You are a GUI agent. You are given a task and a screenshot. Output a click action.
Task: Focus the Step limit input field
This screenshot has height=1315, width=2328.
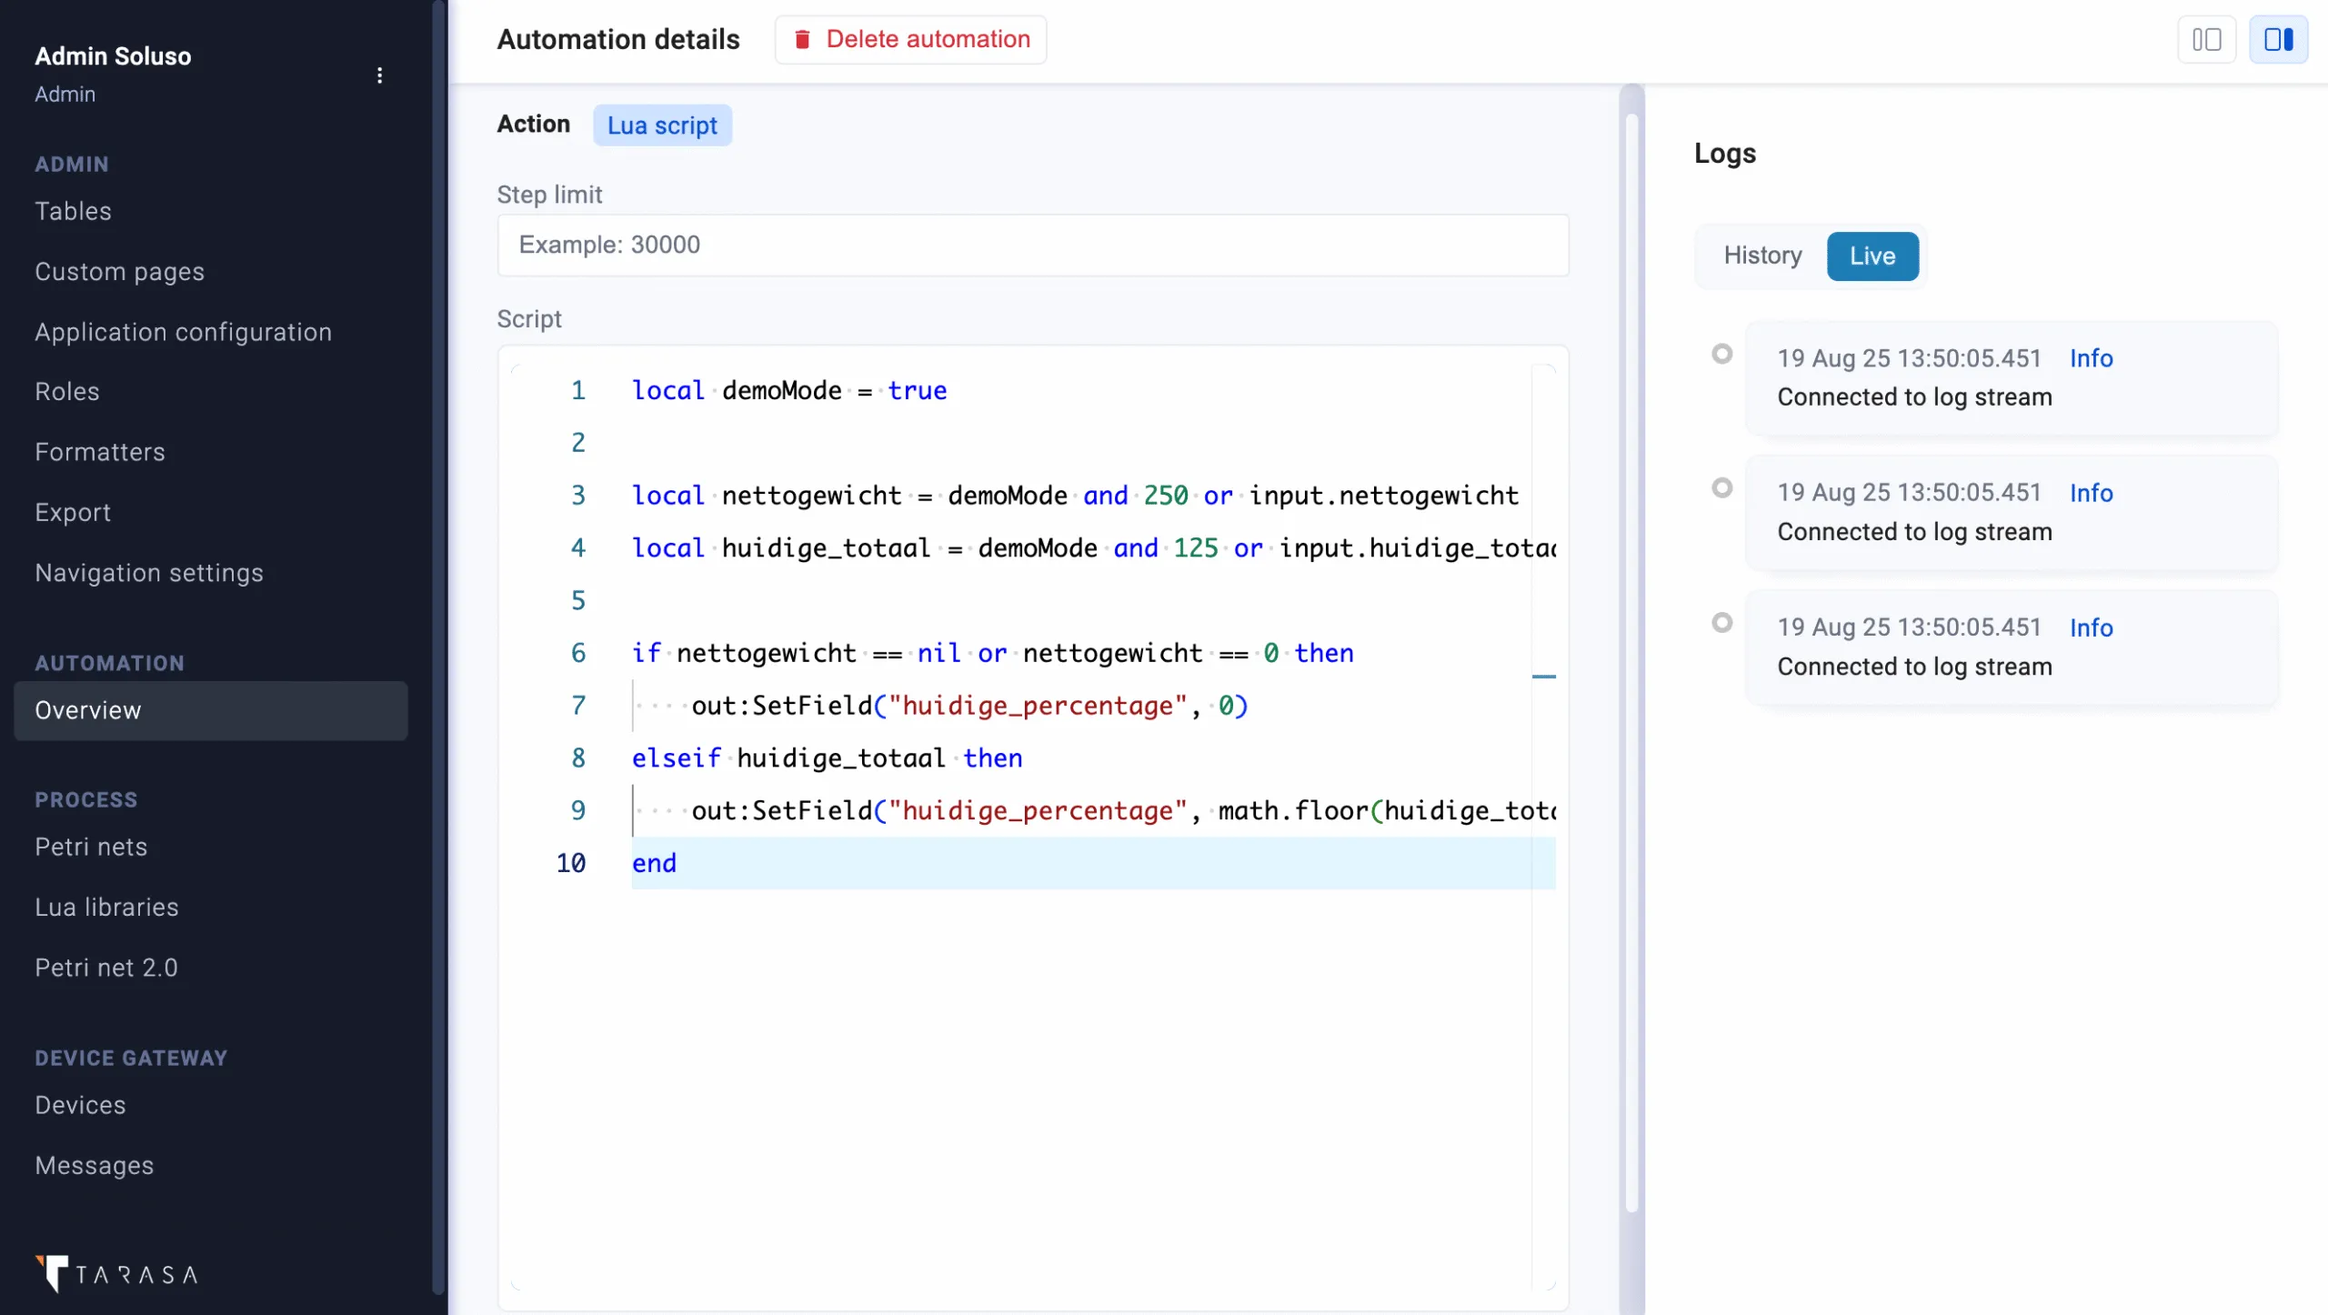pos(1032,245)
